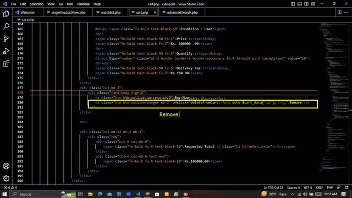Split the editor to the right
This screenshot has width=352, height=198.
click(339, 12)
